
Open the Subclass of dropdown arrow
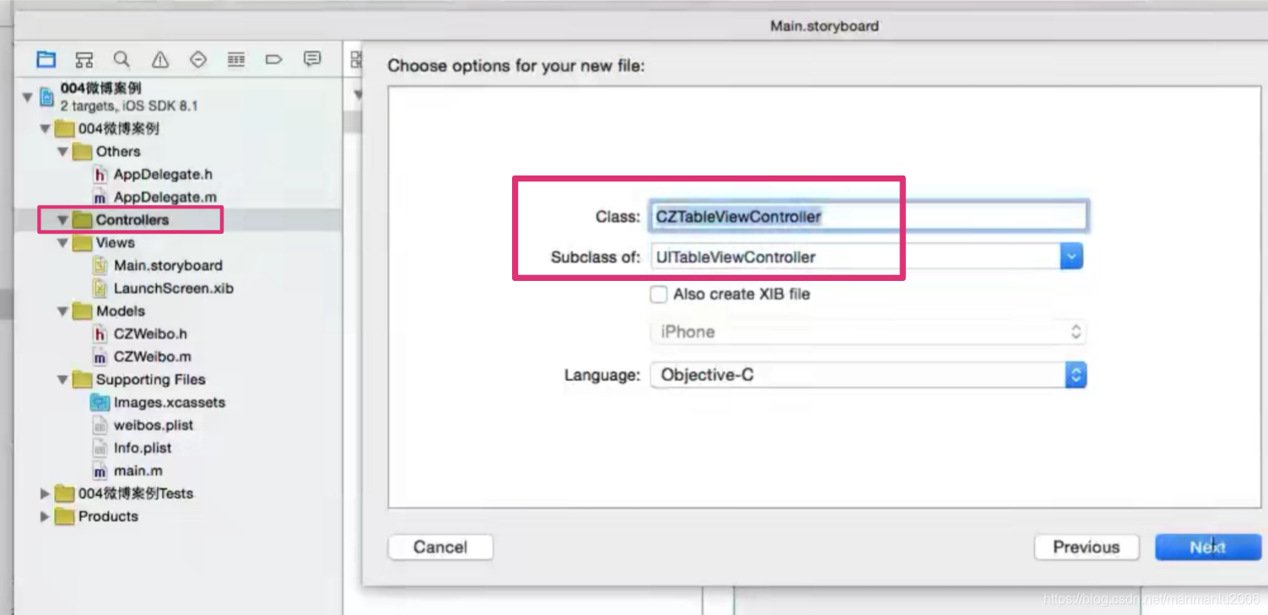point(1071,256)
